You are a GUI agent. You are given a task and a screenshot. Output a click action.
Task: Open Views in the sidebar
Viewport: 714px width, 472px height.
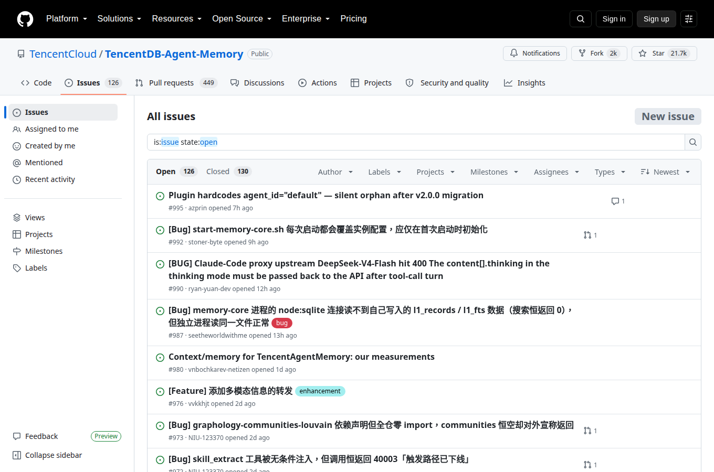(x=63, y=218)
